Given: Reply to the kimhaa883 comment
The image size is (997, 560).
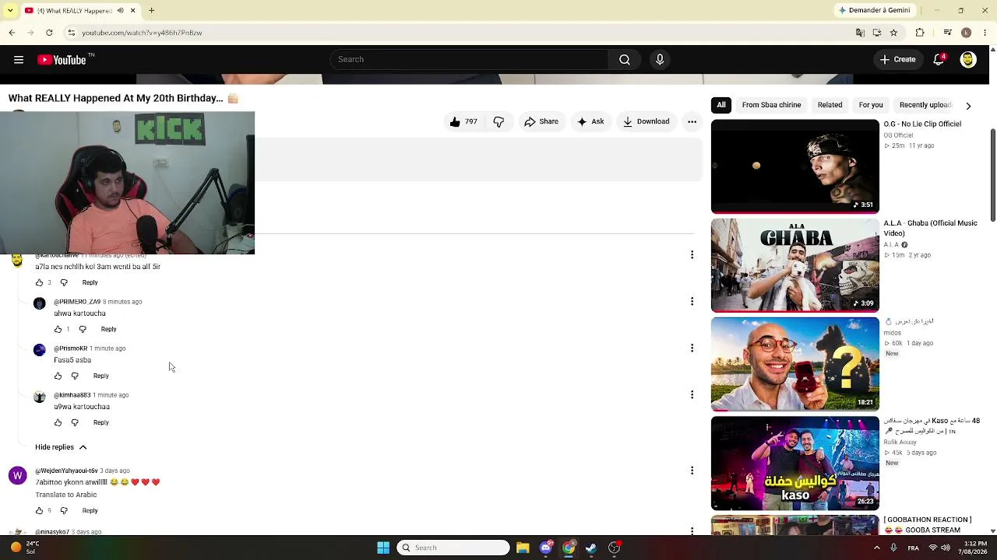Looking at the screenshot, I should coord(100,423).
